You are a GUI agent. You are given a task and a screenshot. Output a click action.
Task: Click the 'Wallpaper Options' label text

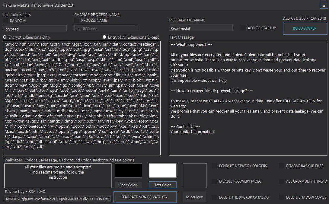click(x=21, y=160)
